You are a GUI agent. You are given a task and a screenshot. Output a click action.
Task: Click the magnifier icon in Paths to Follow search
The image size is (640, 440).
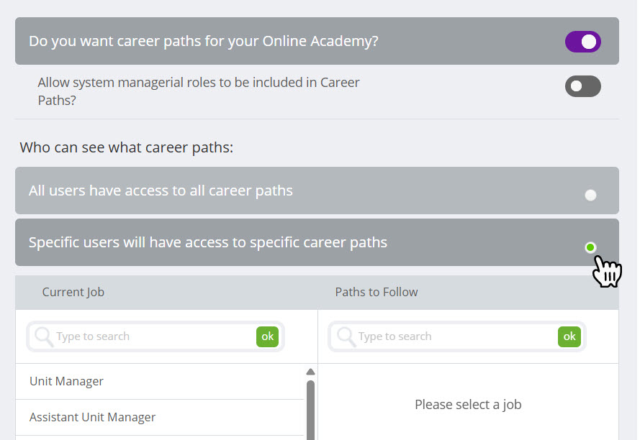pos(346,336)
